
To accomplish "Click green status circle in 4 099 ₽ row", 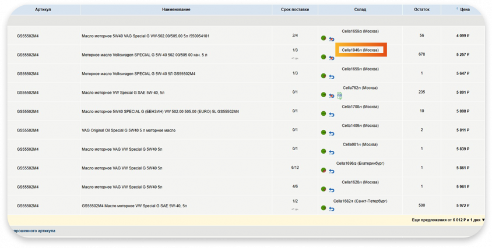I will tap(324, 38).
